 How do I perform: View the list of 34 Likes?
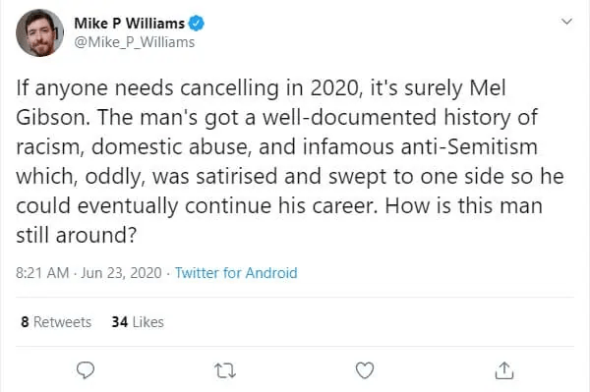[x=138, y=322]
